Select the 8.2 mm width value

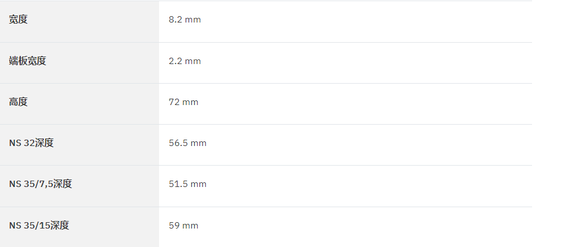pos(184,20)
